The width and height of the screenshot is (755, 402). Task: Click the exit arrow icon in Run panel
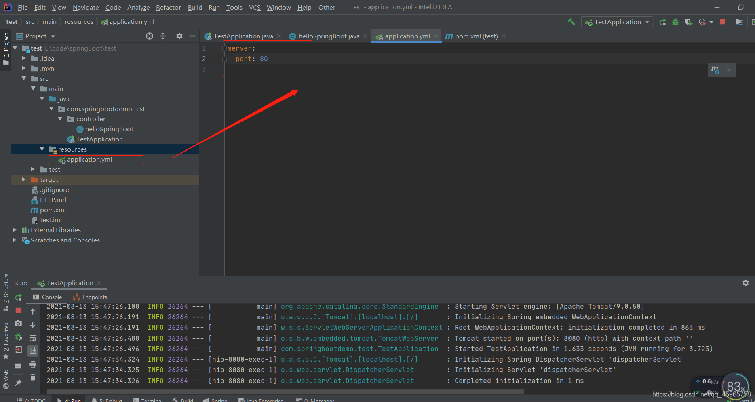18,350
